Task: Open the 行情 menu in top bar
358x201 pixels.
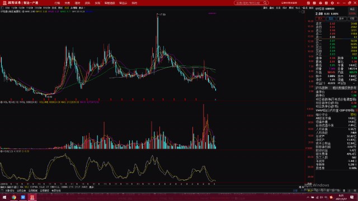Action: click(x=57, y=3)
